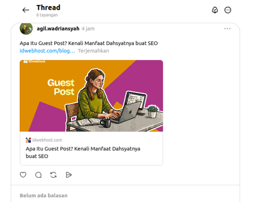259x202 pixels.
Task: Click the Thread heading
Action: tap(48, 8)
